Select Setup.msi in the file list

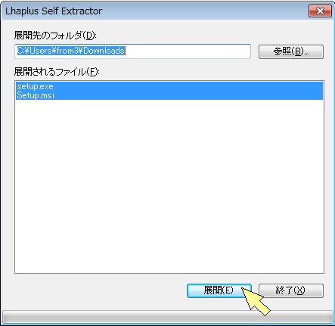pos(36,95)
